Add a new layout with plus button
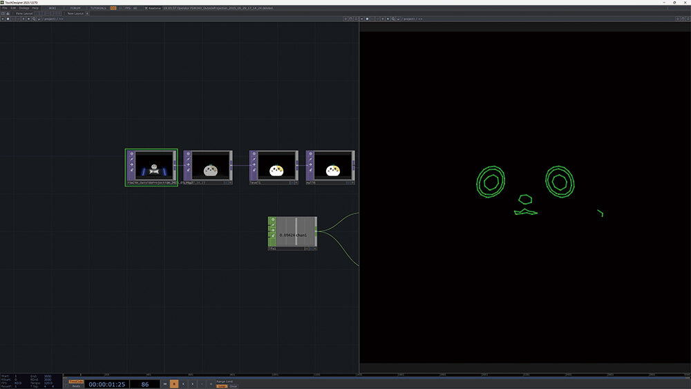Viewport: 691px width, 389px height. tap(88, 13)
